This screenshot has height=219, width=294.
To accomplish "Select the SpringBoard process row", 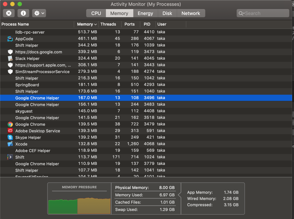I will pos(146,84).
